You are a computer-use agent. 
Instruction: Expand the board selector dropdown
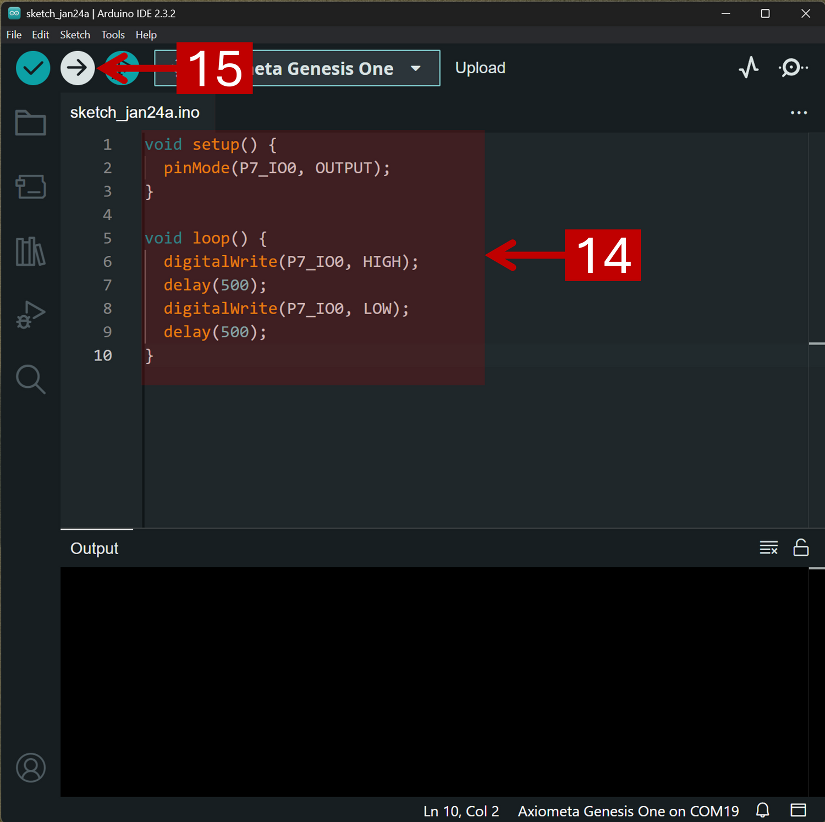point(416,68)
